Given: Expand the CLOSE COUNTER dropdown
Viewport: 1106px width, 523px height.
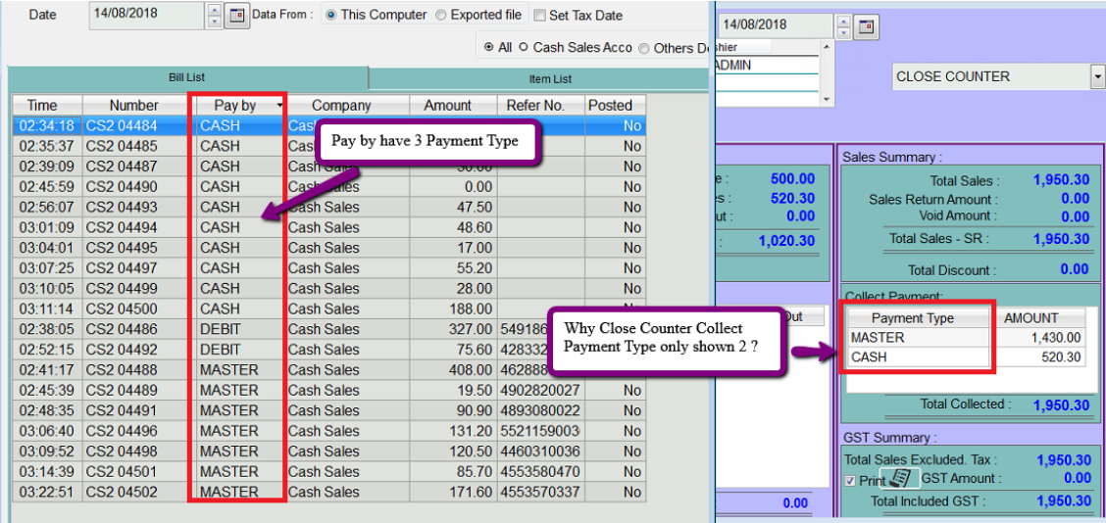Looking at the screenshot, I should (x=1096, y=76).
